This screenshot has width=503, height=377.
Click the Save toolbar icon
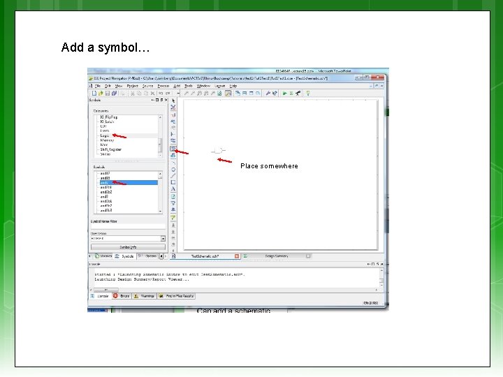[108, 94]
